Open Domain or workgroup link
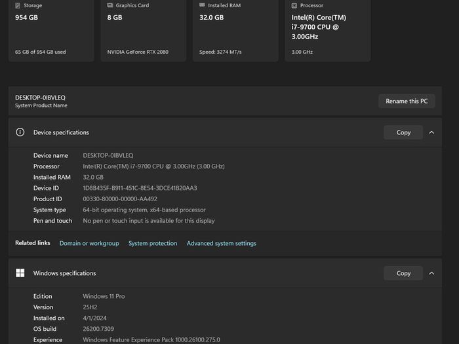Screen dimensions: 459x344 click(89, 243)
